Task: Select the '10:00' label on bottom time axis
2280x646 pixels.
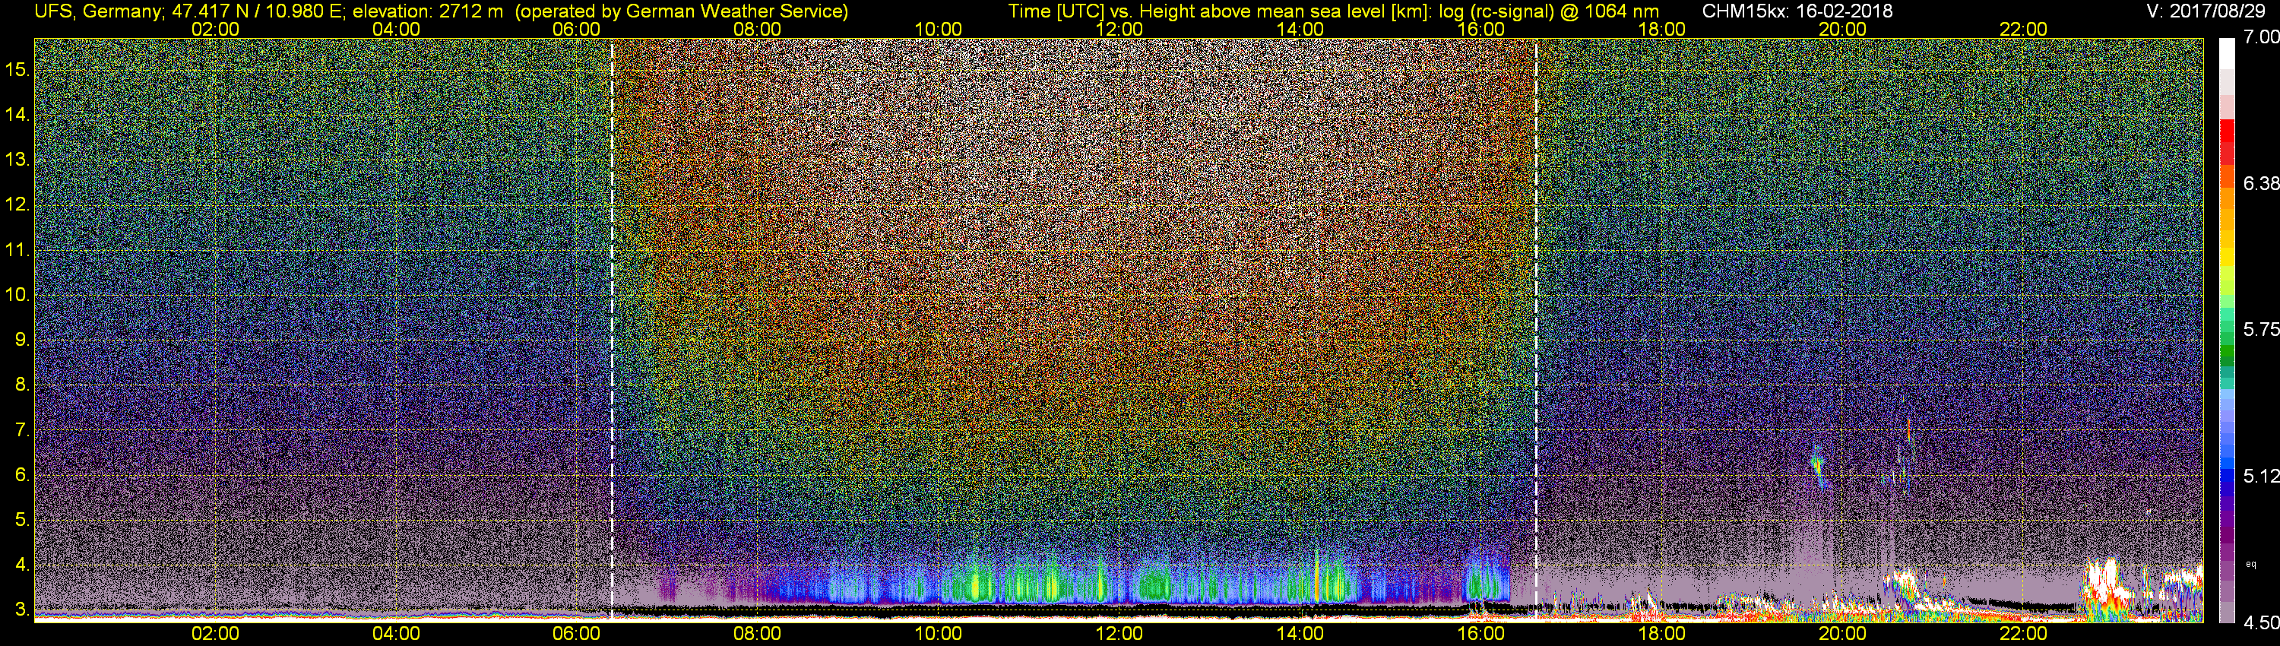Action: [938, 634]
